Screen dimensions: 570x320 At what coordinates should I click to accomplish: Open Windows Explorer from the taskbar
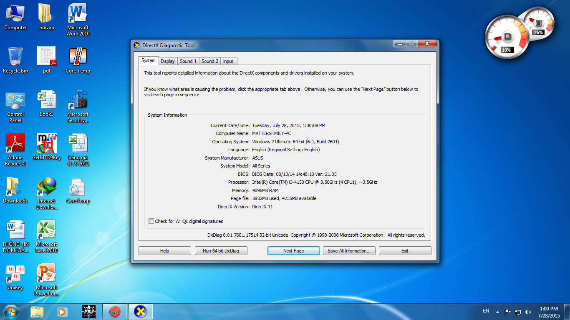(37, 311)
